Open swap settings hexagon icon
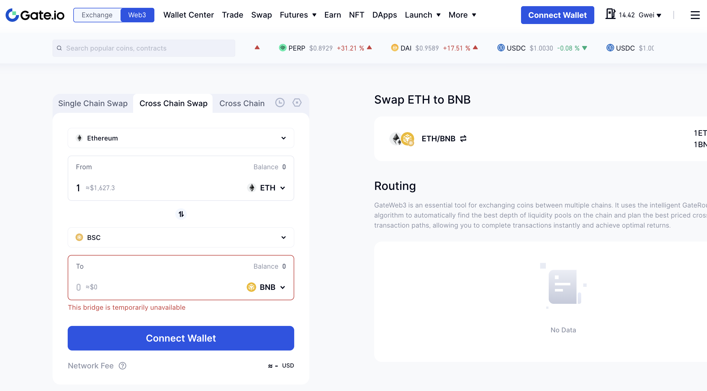707x391 pixels. tap(297, 102)
